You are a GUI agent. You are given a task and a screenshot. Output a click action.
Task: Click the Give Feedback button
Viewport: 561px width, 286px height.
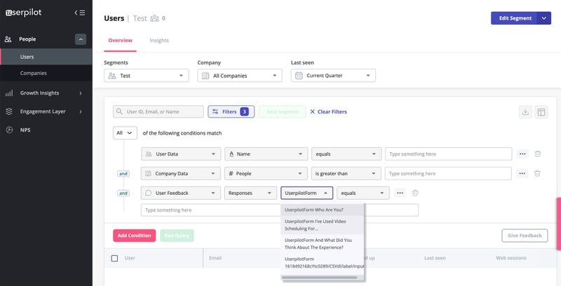point(525,236)
